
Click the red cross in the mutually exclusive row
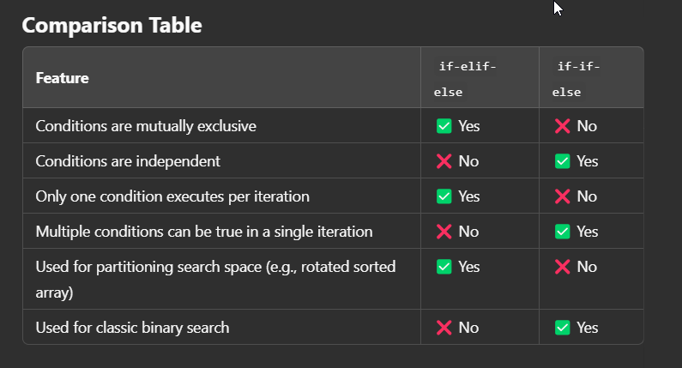point(563,126)
